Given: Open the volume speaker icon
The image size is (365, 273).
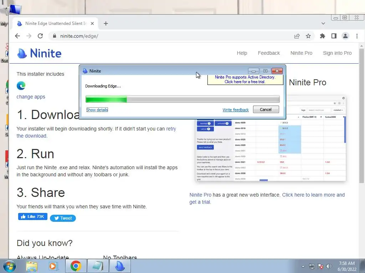Looking at the screenshot, I should pos(329,267).
